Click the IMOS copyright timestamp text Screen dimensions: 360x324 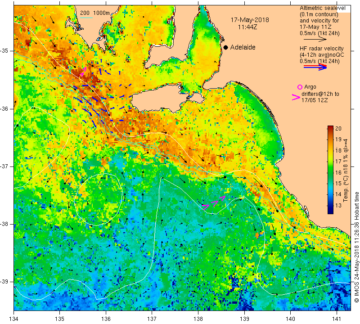356,247
